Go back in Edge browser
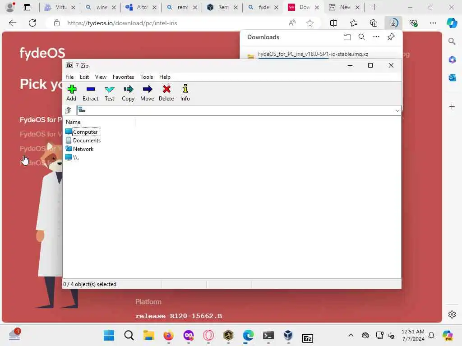This screenshot has height=346, width=462. (x=12, y=23)
